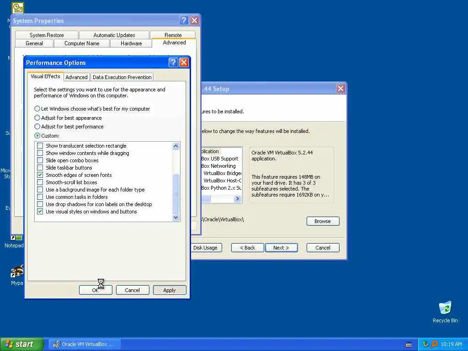468x351 pixels.
Task: Open the General tab in System Properties
Action: 34,43
